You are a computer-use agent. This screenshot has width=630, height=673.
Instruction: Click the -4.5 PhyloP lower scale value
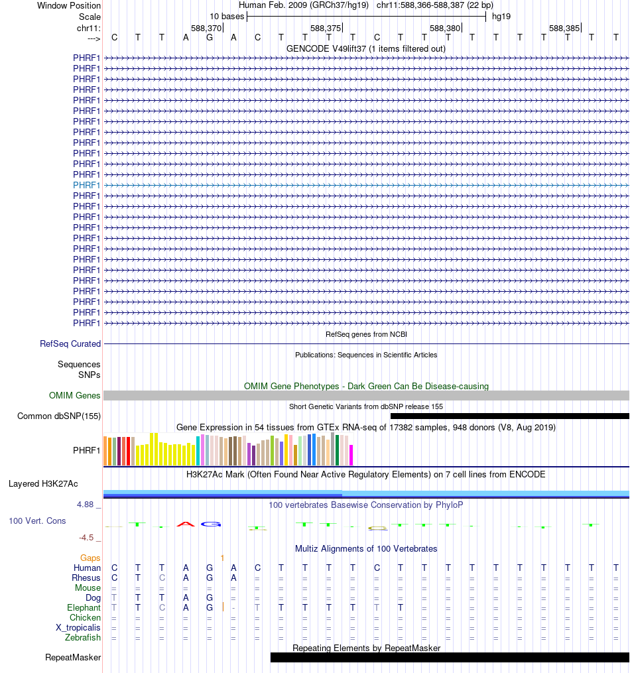(86, 537)
